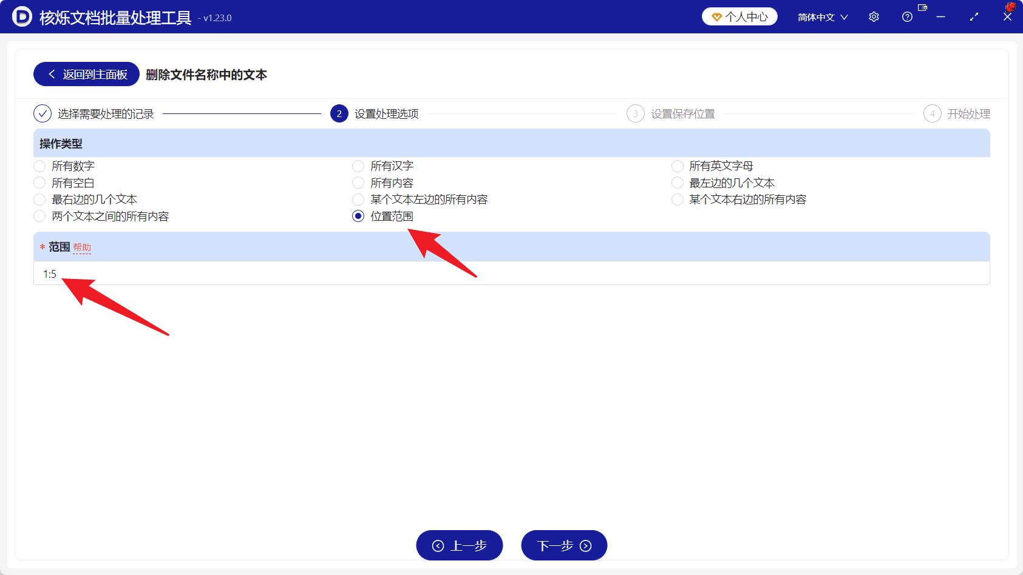1023x575 pixels.
Task: Click the 范围 input field containing 1:5
Action: [x=511, y=274]
